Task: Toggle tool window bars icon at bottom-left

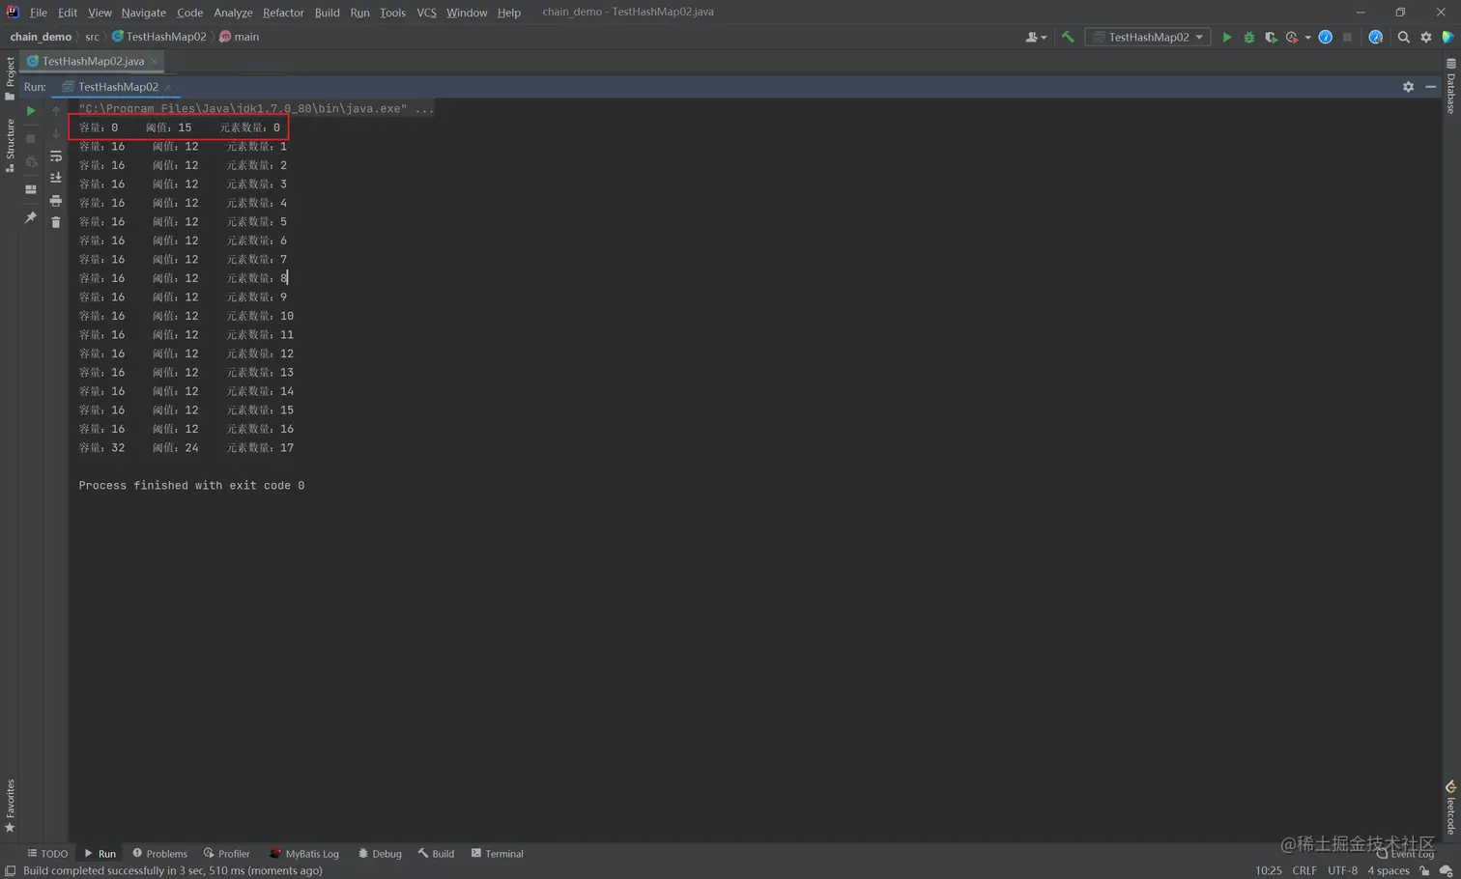Action: [10, 870]
